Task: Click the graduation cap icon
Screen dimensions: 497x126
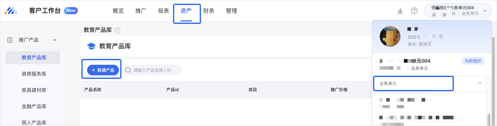Action: (91, 46)
